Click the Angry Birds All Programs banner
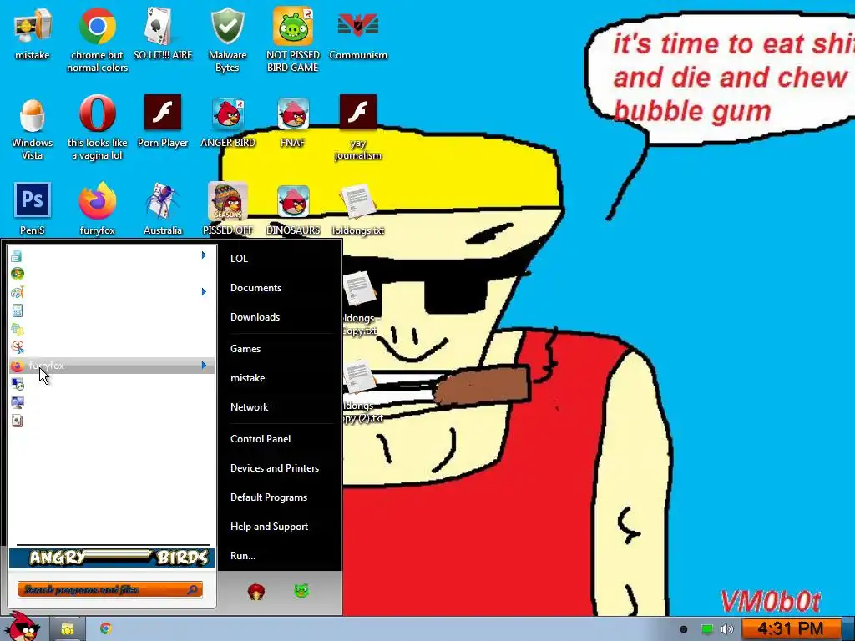 pyautogui.click(x=112, y=558)
